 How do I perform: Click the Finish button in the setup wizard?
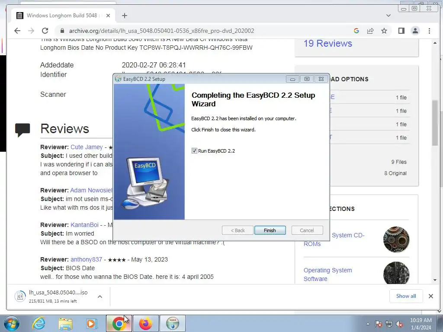click(270, 230)
